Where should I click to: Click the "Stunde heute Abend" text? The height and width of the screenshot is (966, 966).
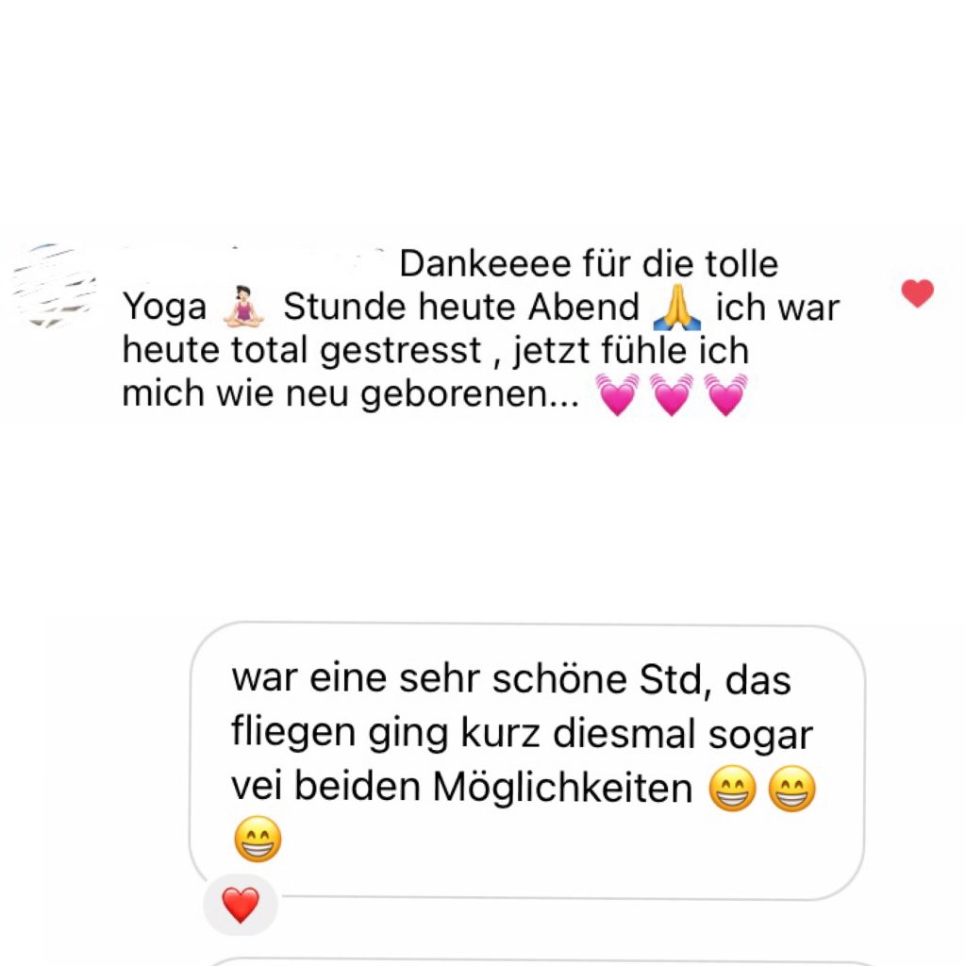(x=461, y=307)
